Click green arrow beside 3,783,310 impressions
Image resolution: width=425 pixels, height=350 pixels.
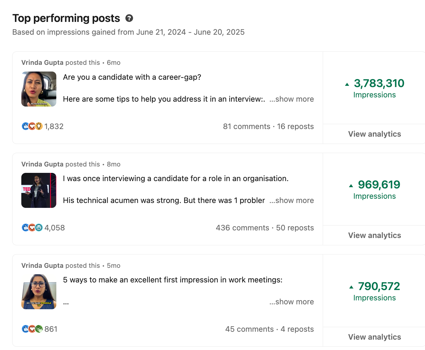pyautogui.click(x=347, y=84)
